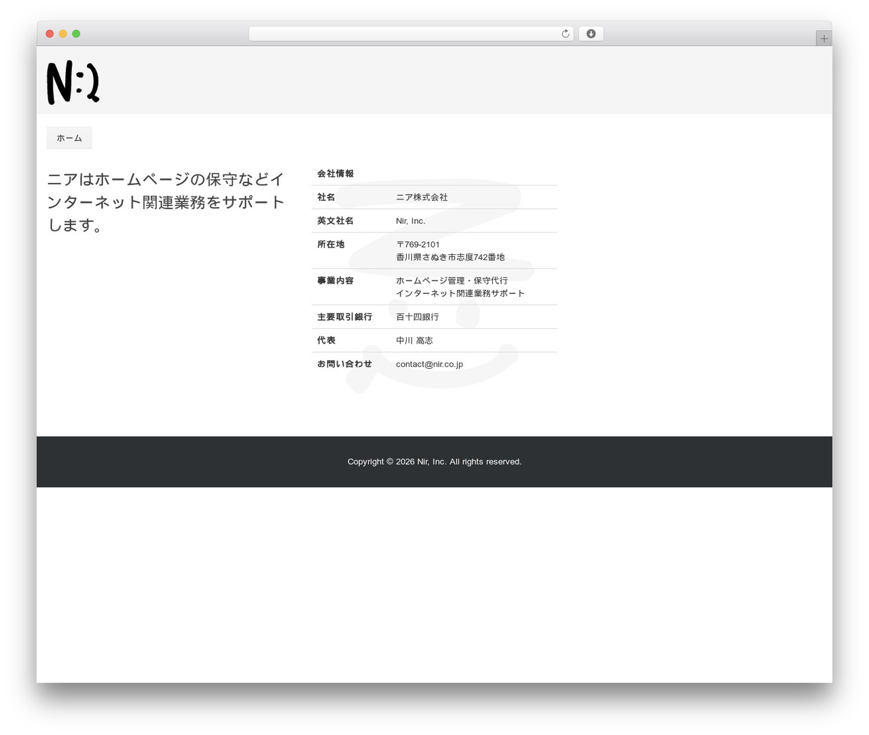The width and height of the screenshot is (869, 735).
Task: Add a new tab with plus button
Action: 824,39
